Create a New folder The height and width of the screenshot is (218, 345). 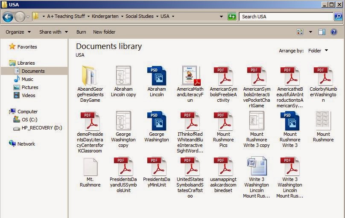[x=104, y=32]
